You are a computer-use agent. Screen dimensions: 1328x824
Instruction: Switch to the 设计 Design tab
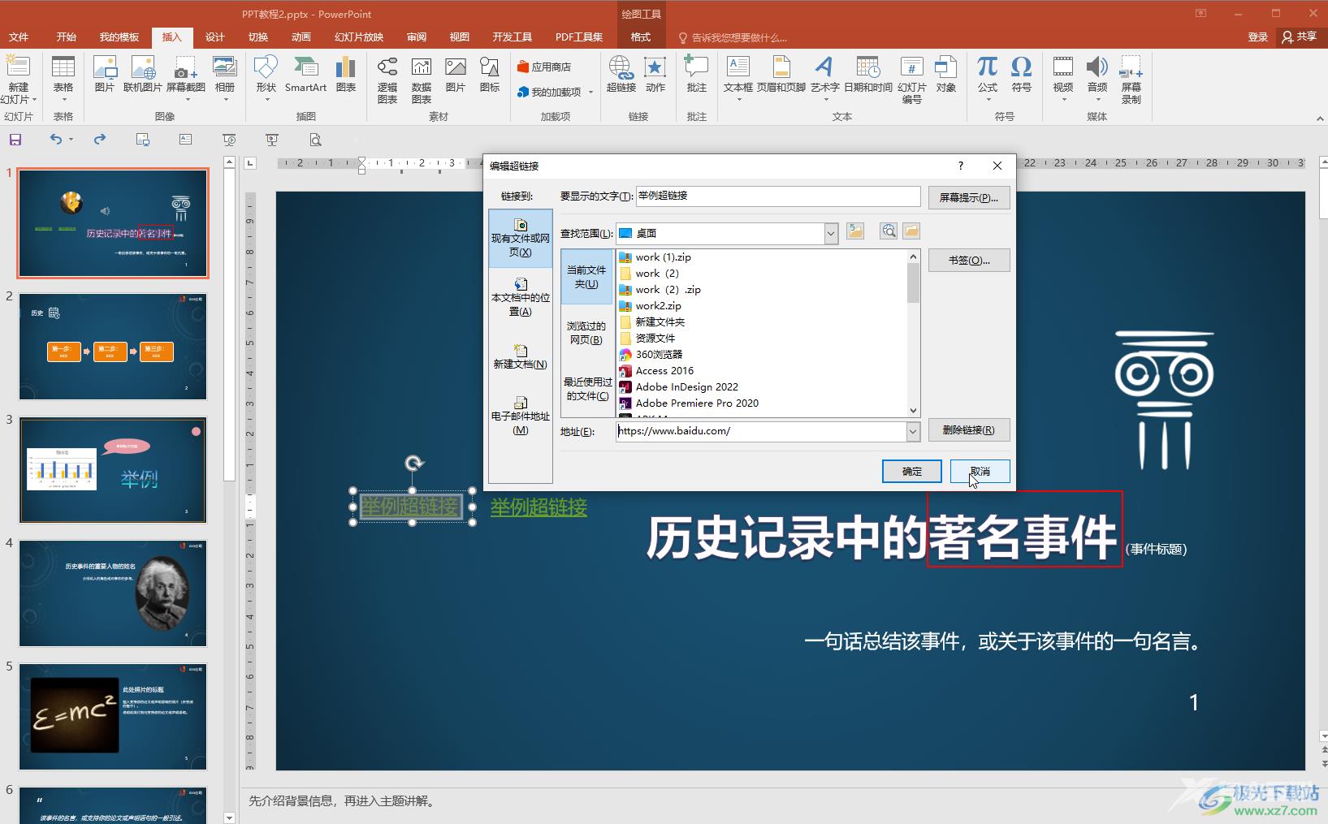click(214, 37)
